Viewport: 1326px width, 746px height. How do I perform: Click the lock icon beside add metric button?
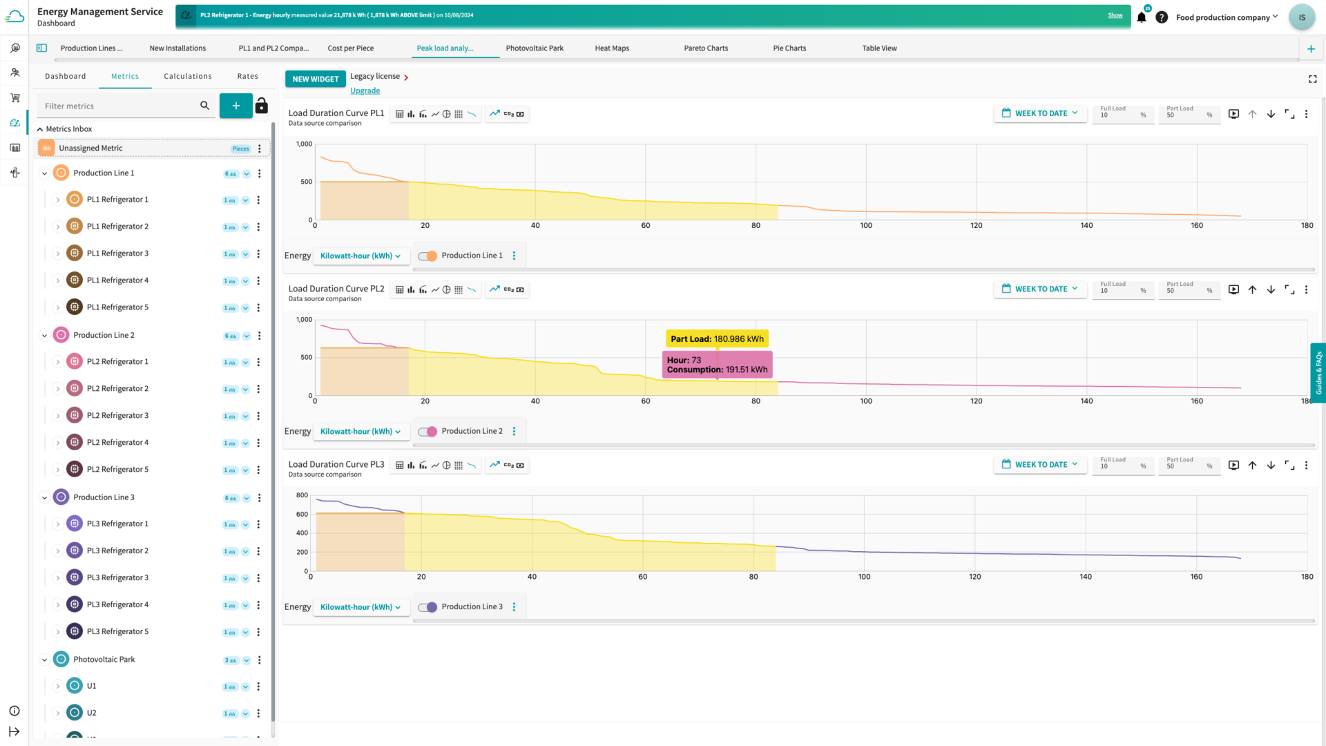tap(261, 106)
